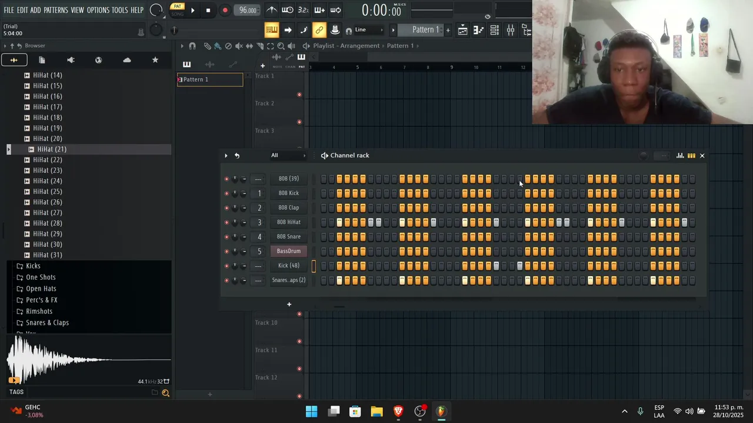Open browser starred favorites tab
This screenshot has height=423, width=753.
point(155,60)
